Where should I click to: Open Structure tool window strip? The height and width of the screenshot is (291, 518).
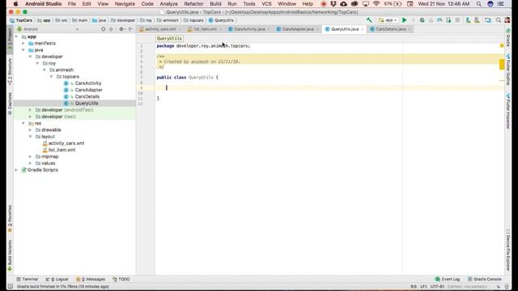coord(10,72)
